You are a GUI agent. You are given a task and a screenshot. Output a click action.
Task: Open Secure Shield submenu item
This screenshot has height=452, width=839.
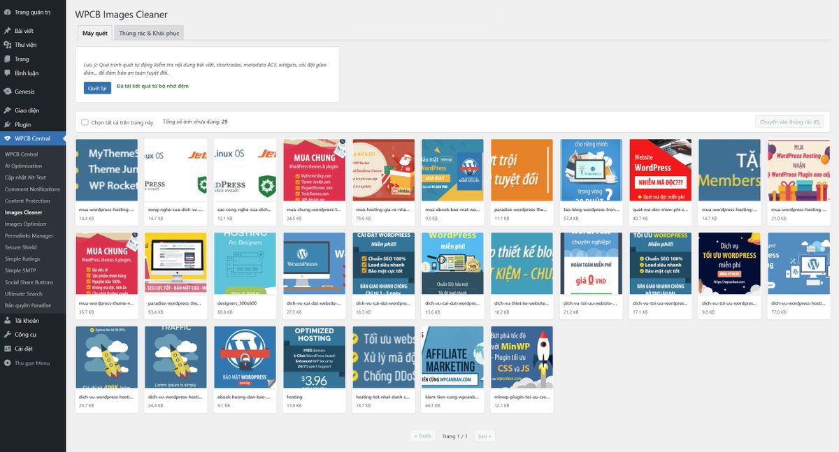(x=20, y=247)
